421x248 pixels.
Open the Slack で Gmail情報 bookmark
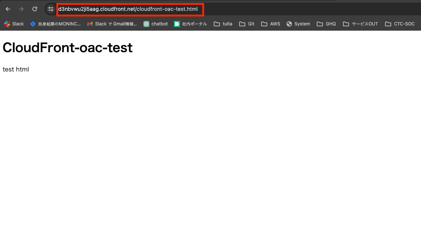[x=112, y=24]
